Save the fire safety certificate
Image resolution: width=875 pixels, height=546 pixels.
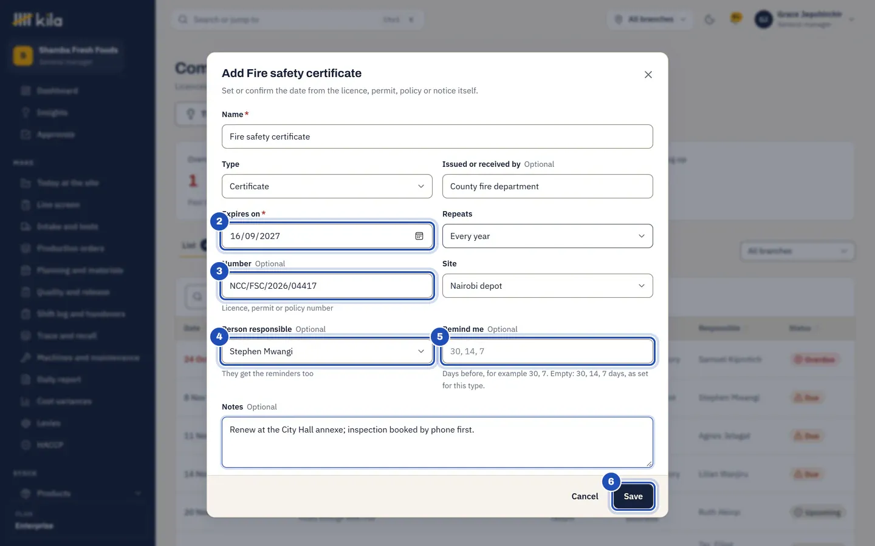pyautogui.click(x=633, y=496)
